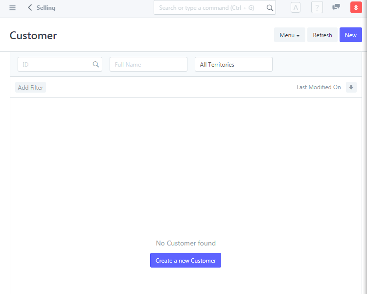Click the search icon in the ID field

point(96,64)
